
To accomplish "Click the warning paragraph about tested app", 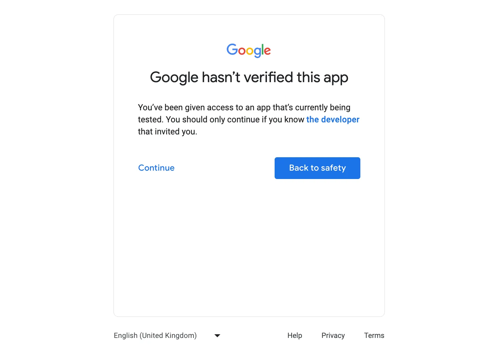I will (x=249, y=120).
